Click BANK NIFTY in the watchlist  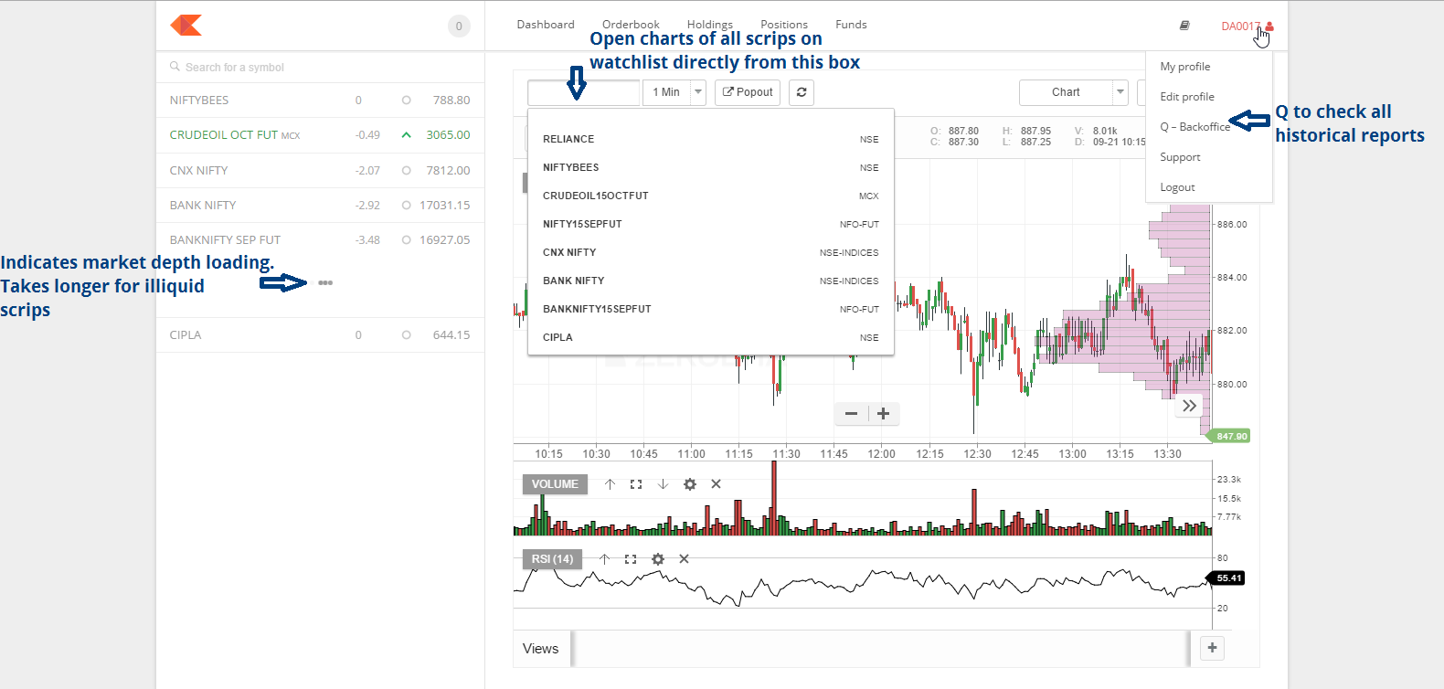coord(320,206)
